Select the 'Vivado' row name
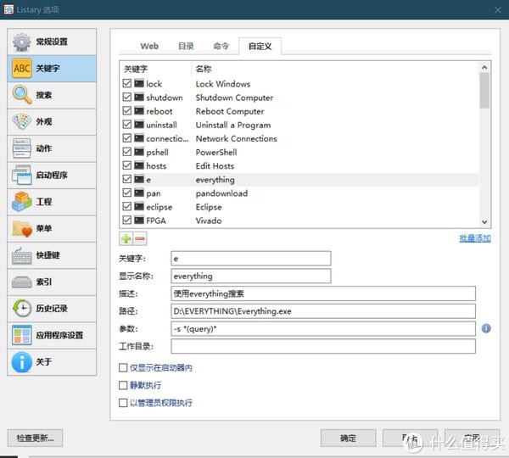 point(209,221)
